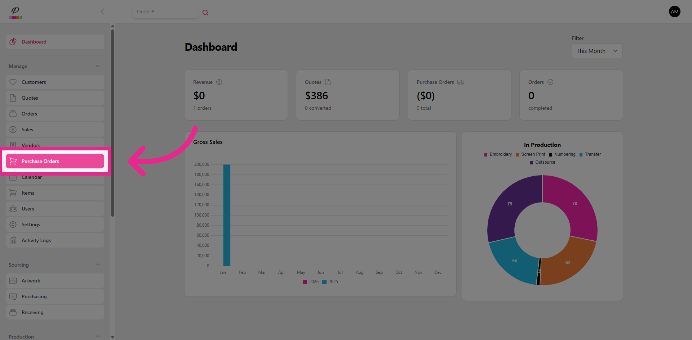Click the Revenue dollar icon
Image resolution: width=692 pixels, height=340 pixels.
219,82
